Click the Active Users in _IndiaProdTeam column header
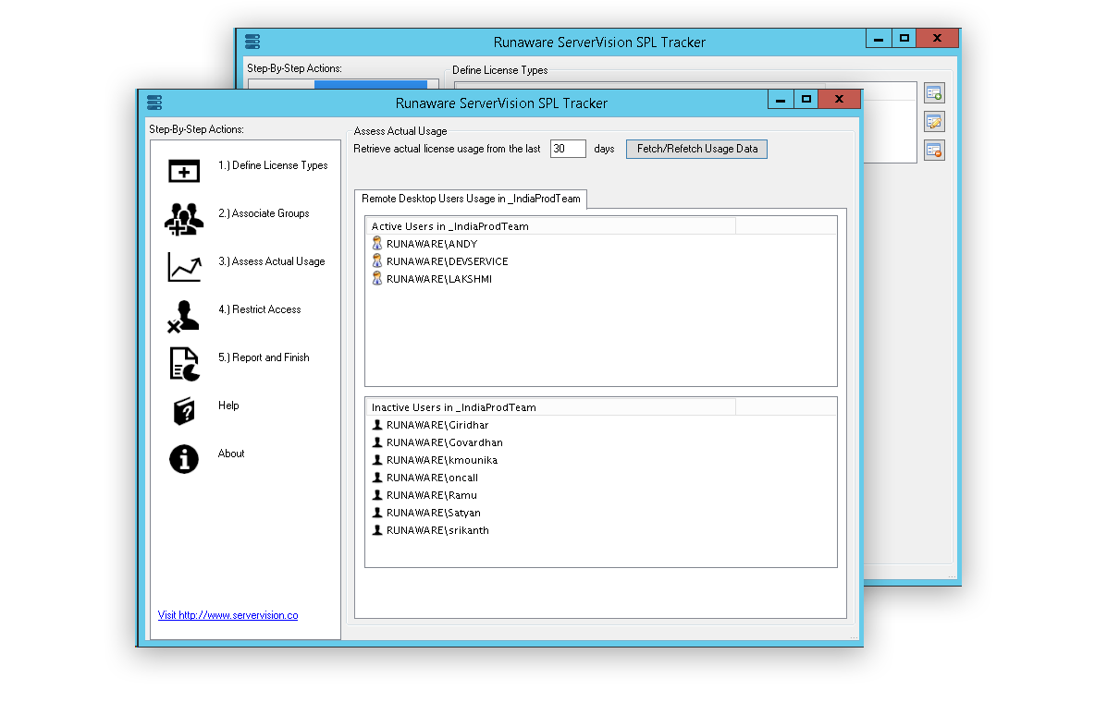This screenshot has height=702, width=1107. coord(552,226)
